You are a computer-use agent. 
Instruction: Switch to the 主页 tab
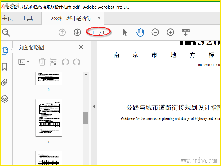click(x=8, y=18)
